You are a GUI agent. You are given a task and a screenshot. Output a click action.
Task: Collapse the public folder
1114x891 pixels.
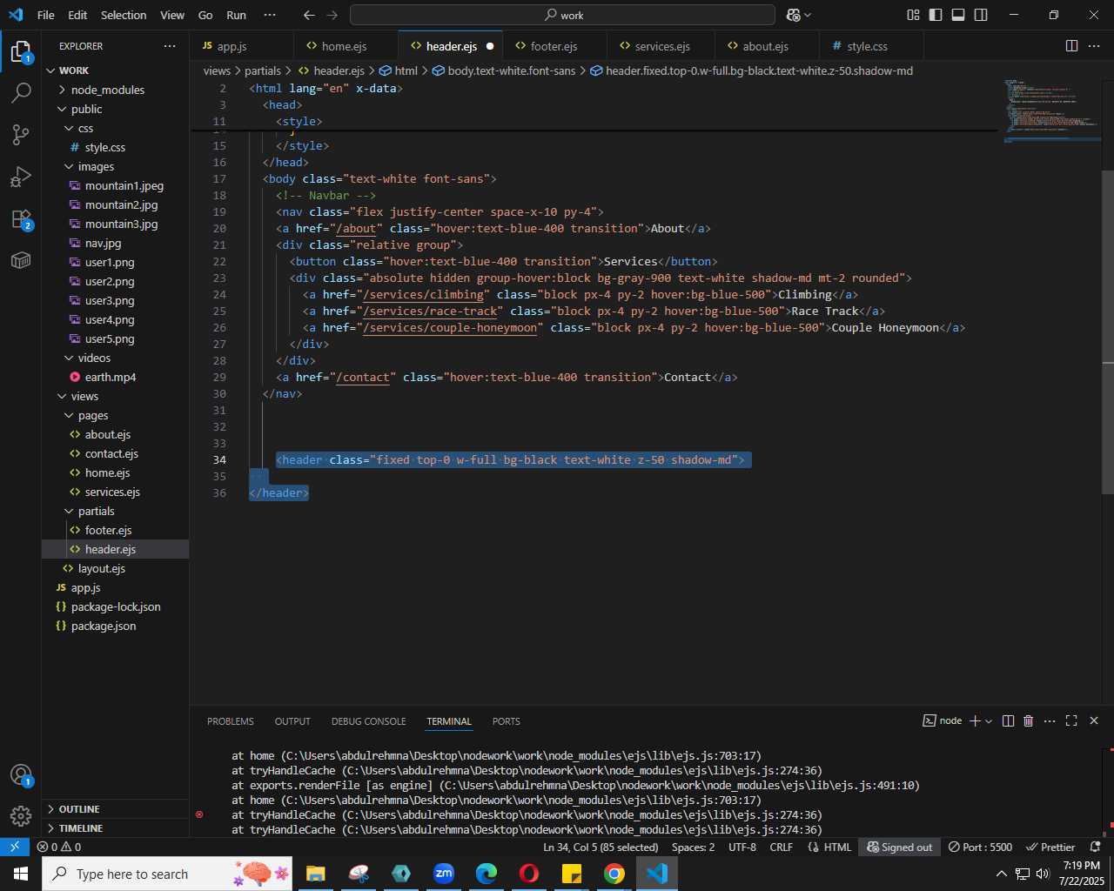(115, 109)
